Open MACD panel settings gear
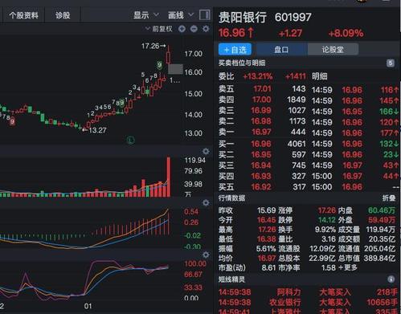 (206, 202)
